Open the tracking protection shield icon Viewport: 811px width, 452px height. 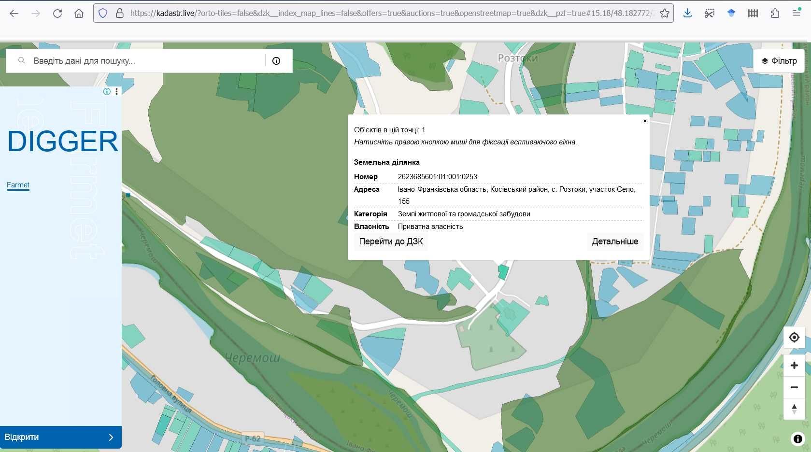click(103, 14)
